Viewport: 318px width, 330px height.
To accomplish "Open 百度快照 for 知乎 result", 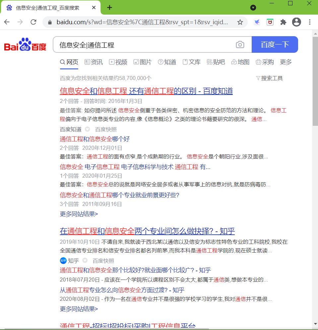I will point(103,261).
